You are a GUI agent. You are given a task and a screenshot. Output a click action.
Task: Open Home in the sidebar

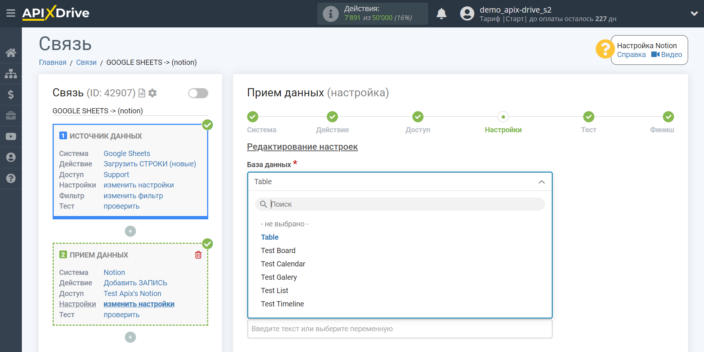(x=11, y=53)
